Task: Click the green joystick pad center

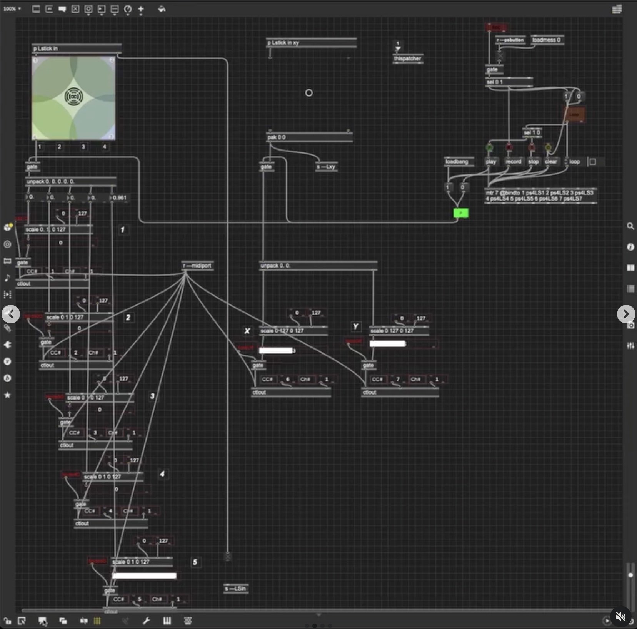Action: (x=73, y=97)
